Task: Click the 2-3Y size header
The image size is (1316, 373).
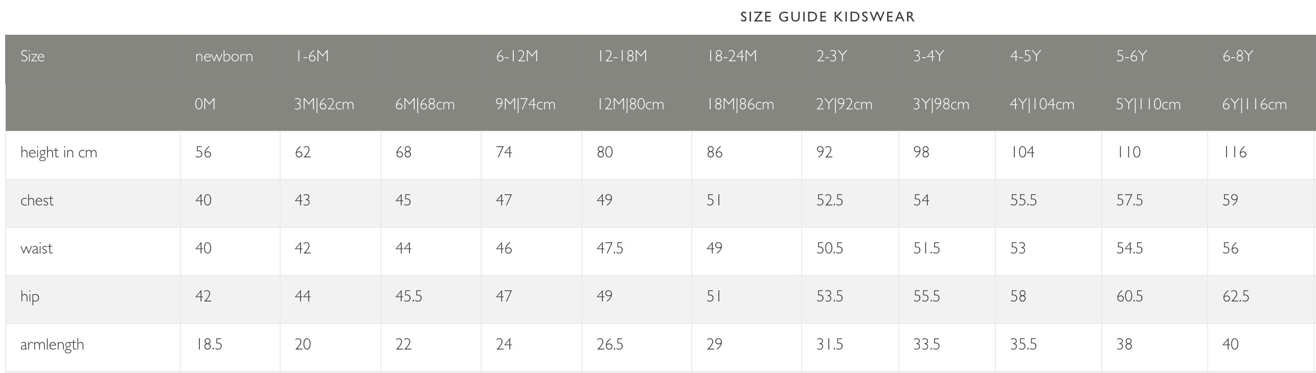Action: pos(831,56)
